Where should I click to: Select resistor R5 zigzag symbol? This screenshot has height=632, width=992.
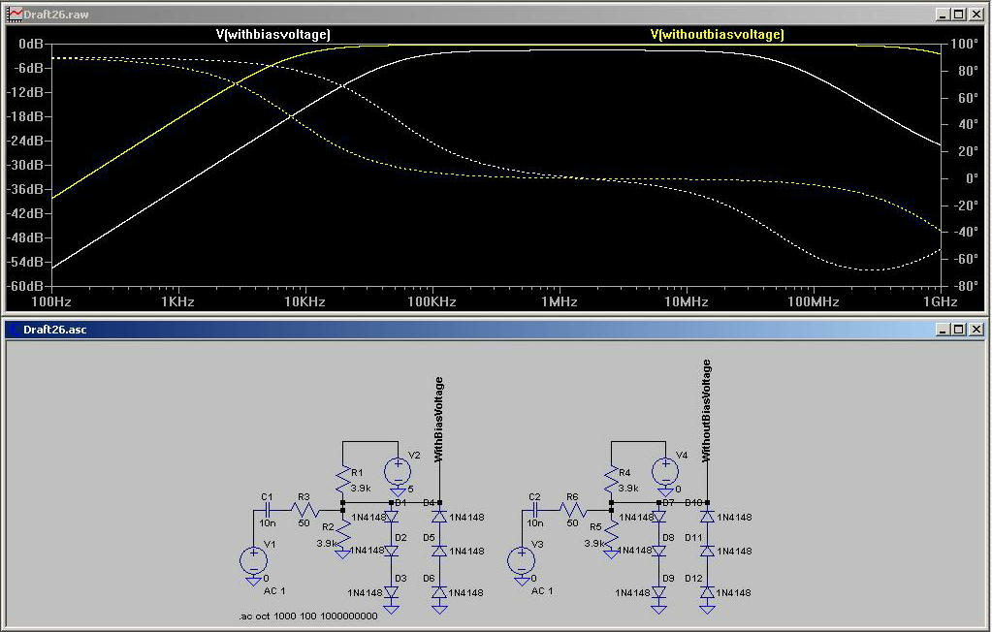611,536
